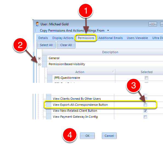Uncheck View New-Related-Client Button permission
The width and height of the screenshot is (163, 148).
click(x=145, y=111)
